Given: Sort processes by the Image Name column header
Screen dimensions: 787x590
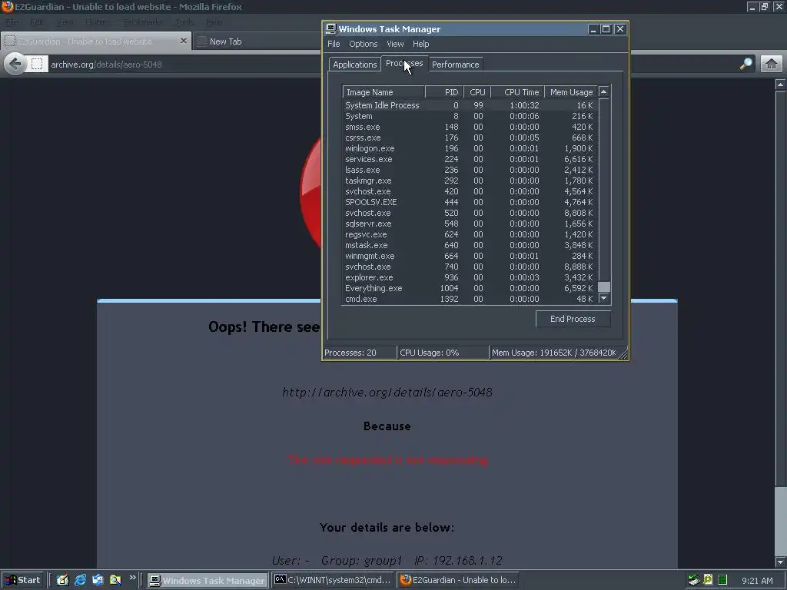Looking at the screenshot, I should [x=384, y=92].
